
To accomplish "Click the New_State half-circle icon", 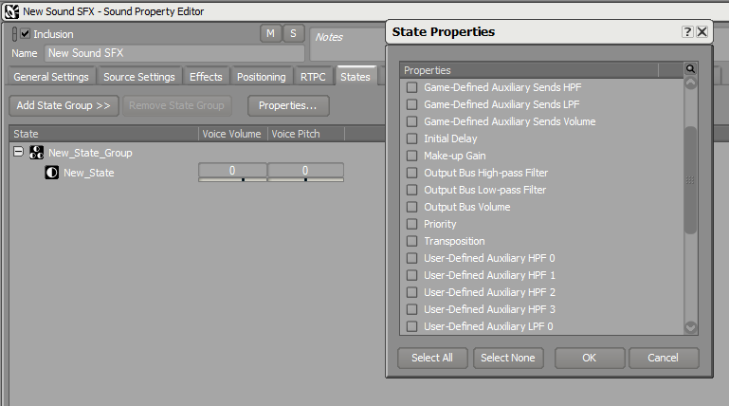I will [x=51, y=173].
